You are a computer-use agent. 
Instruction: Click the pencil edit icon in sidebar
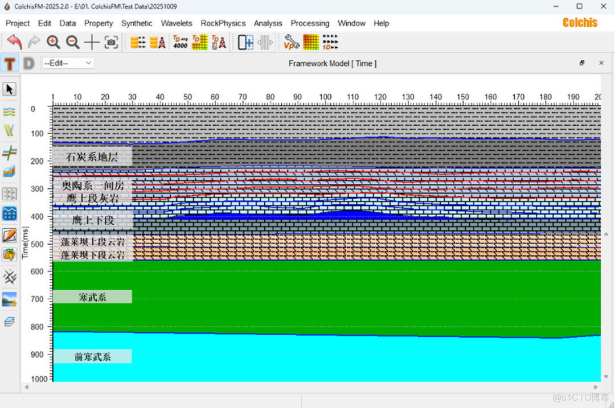[10, 235]
